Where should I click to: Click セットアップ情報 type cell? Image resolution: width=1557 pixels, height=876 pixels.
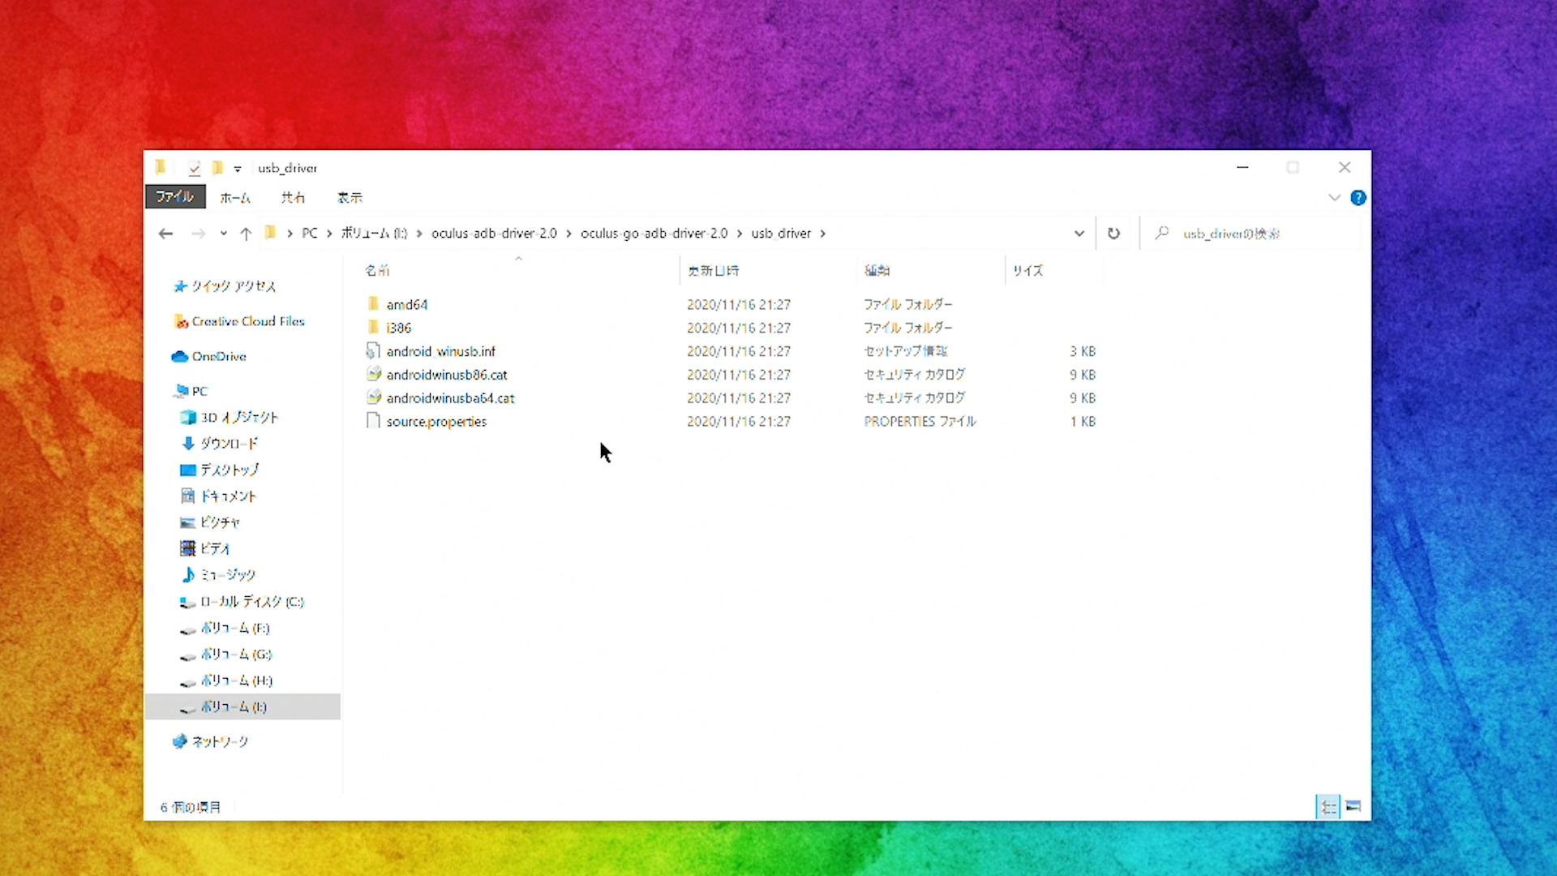(905, 351)
